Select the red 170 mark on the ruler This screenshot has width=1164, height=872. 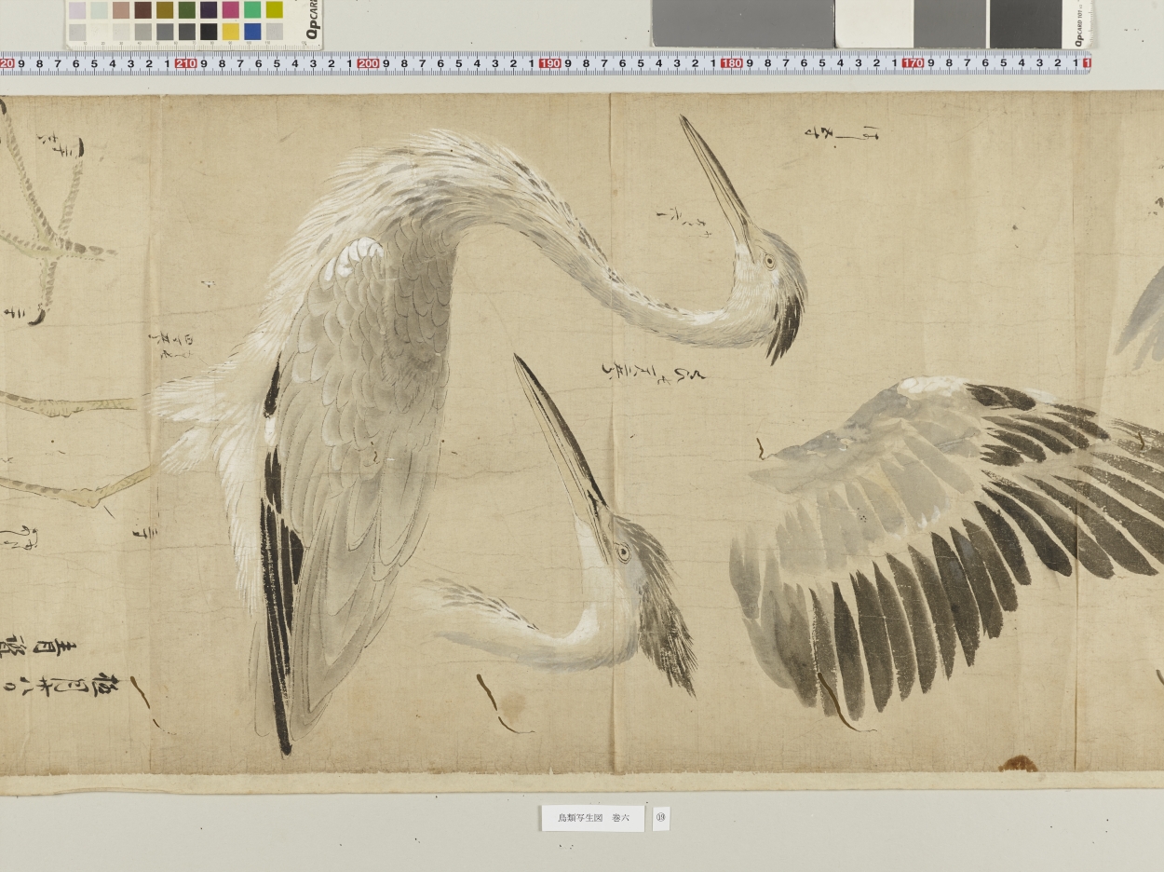point(913,64)
